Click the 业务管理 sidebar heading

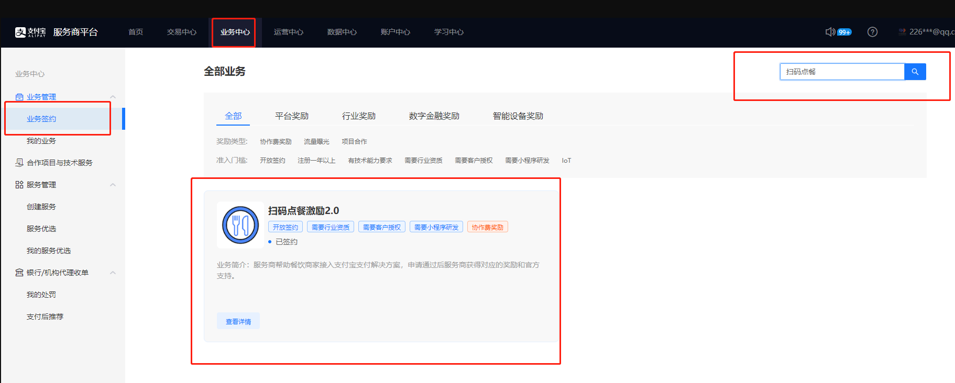tap(41, 97)
